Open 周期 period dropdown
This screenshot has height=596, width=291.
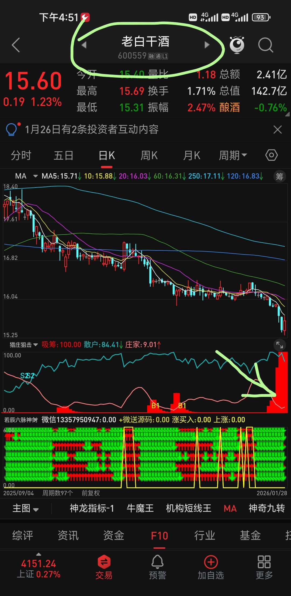[233, 155]
